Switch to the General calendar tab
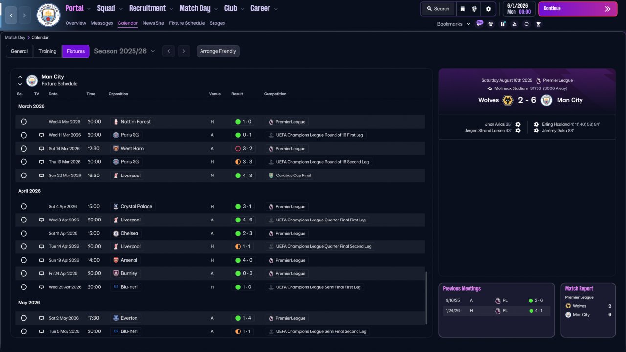Screen dimensions: 626x352 [x=20, y=51]
